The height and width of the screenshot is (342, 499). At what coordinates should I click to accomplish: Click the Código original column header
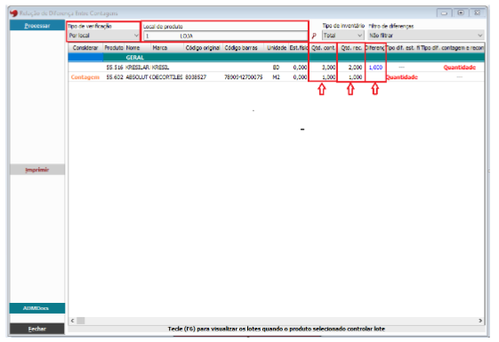click(203, 48)
